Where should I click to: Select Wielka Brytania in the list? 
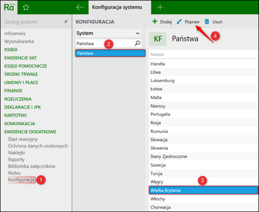tap(203, 190)
